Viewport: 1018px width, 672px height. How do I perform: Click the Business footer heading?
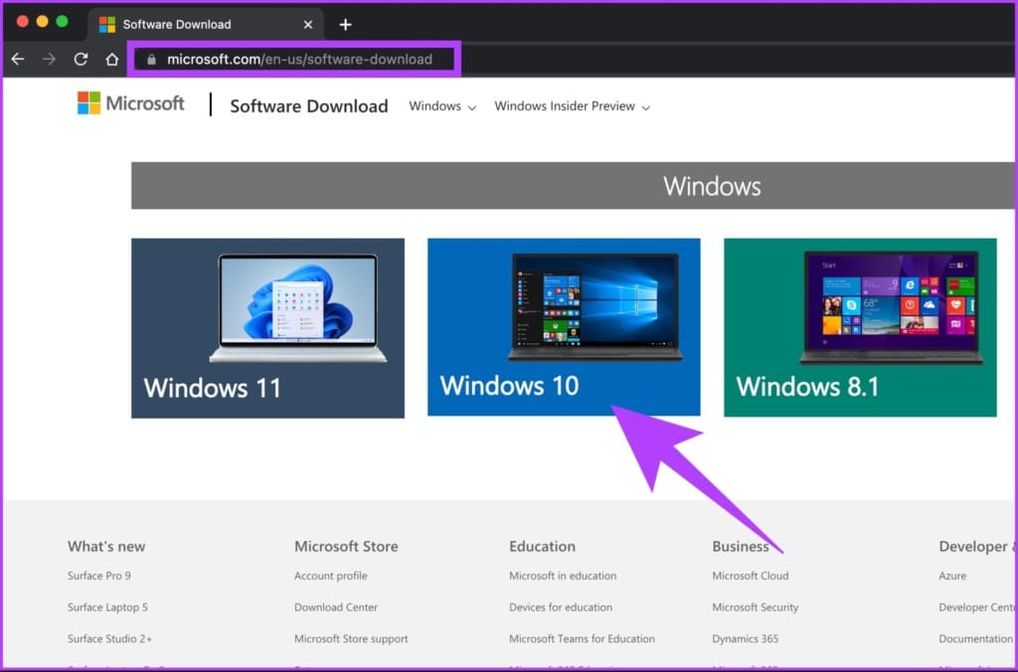point(740,547)
